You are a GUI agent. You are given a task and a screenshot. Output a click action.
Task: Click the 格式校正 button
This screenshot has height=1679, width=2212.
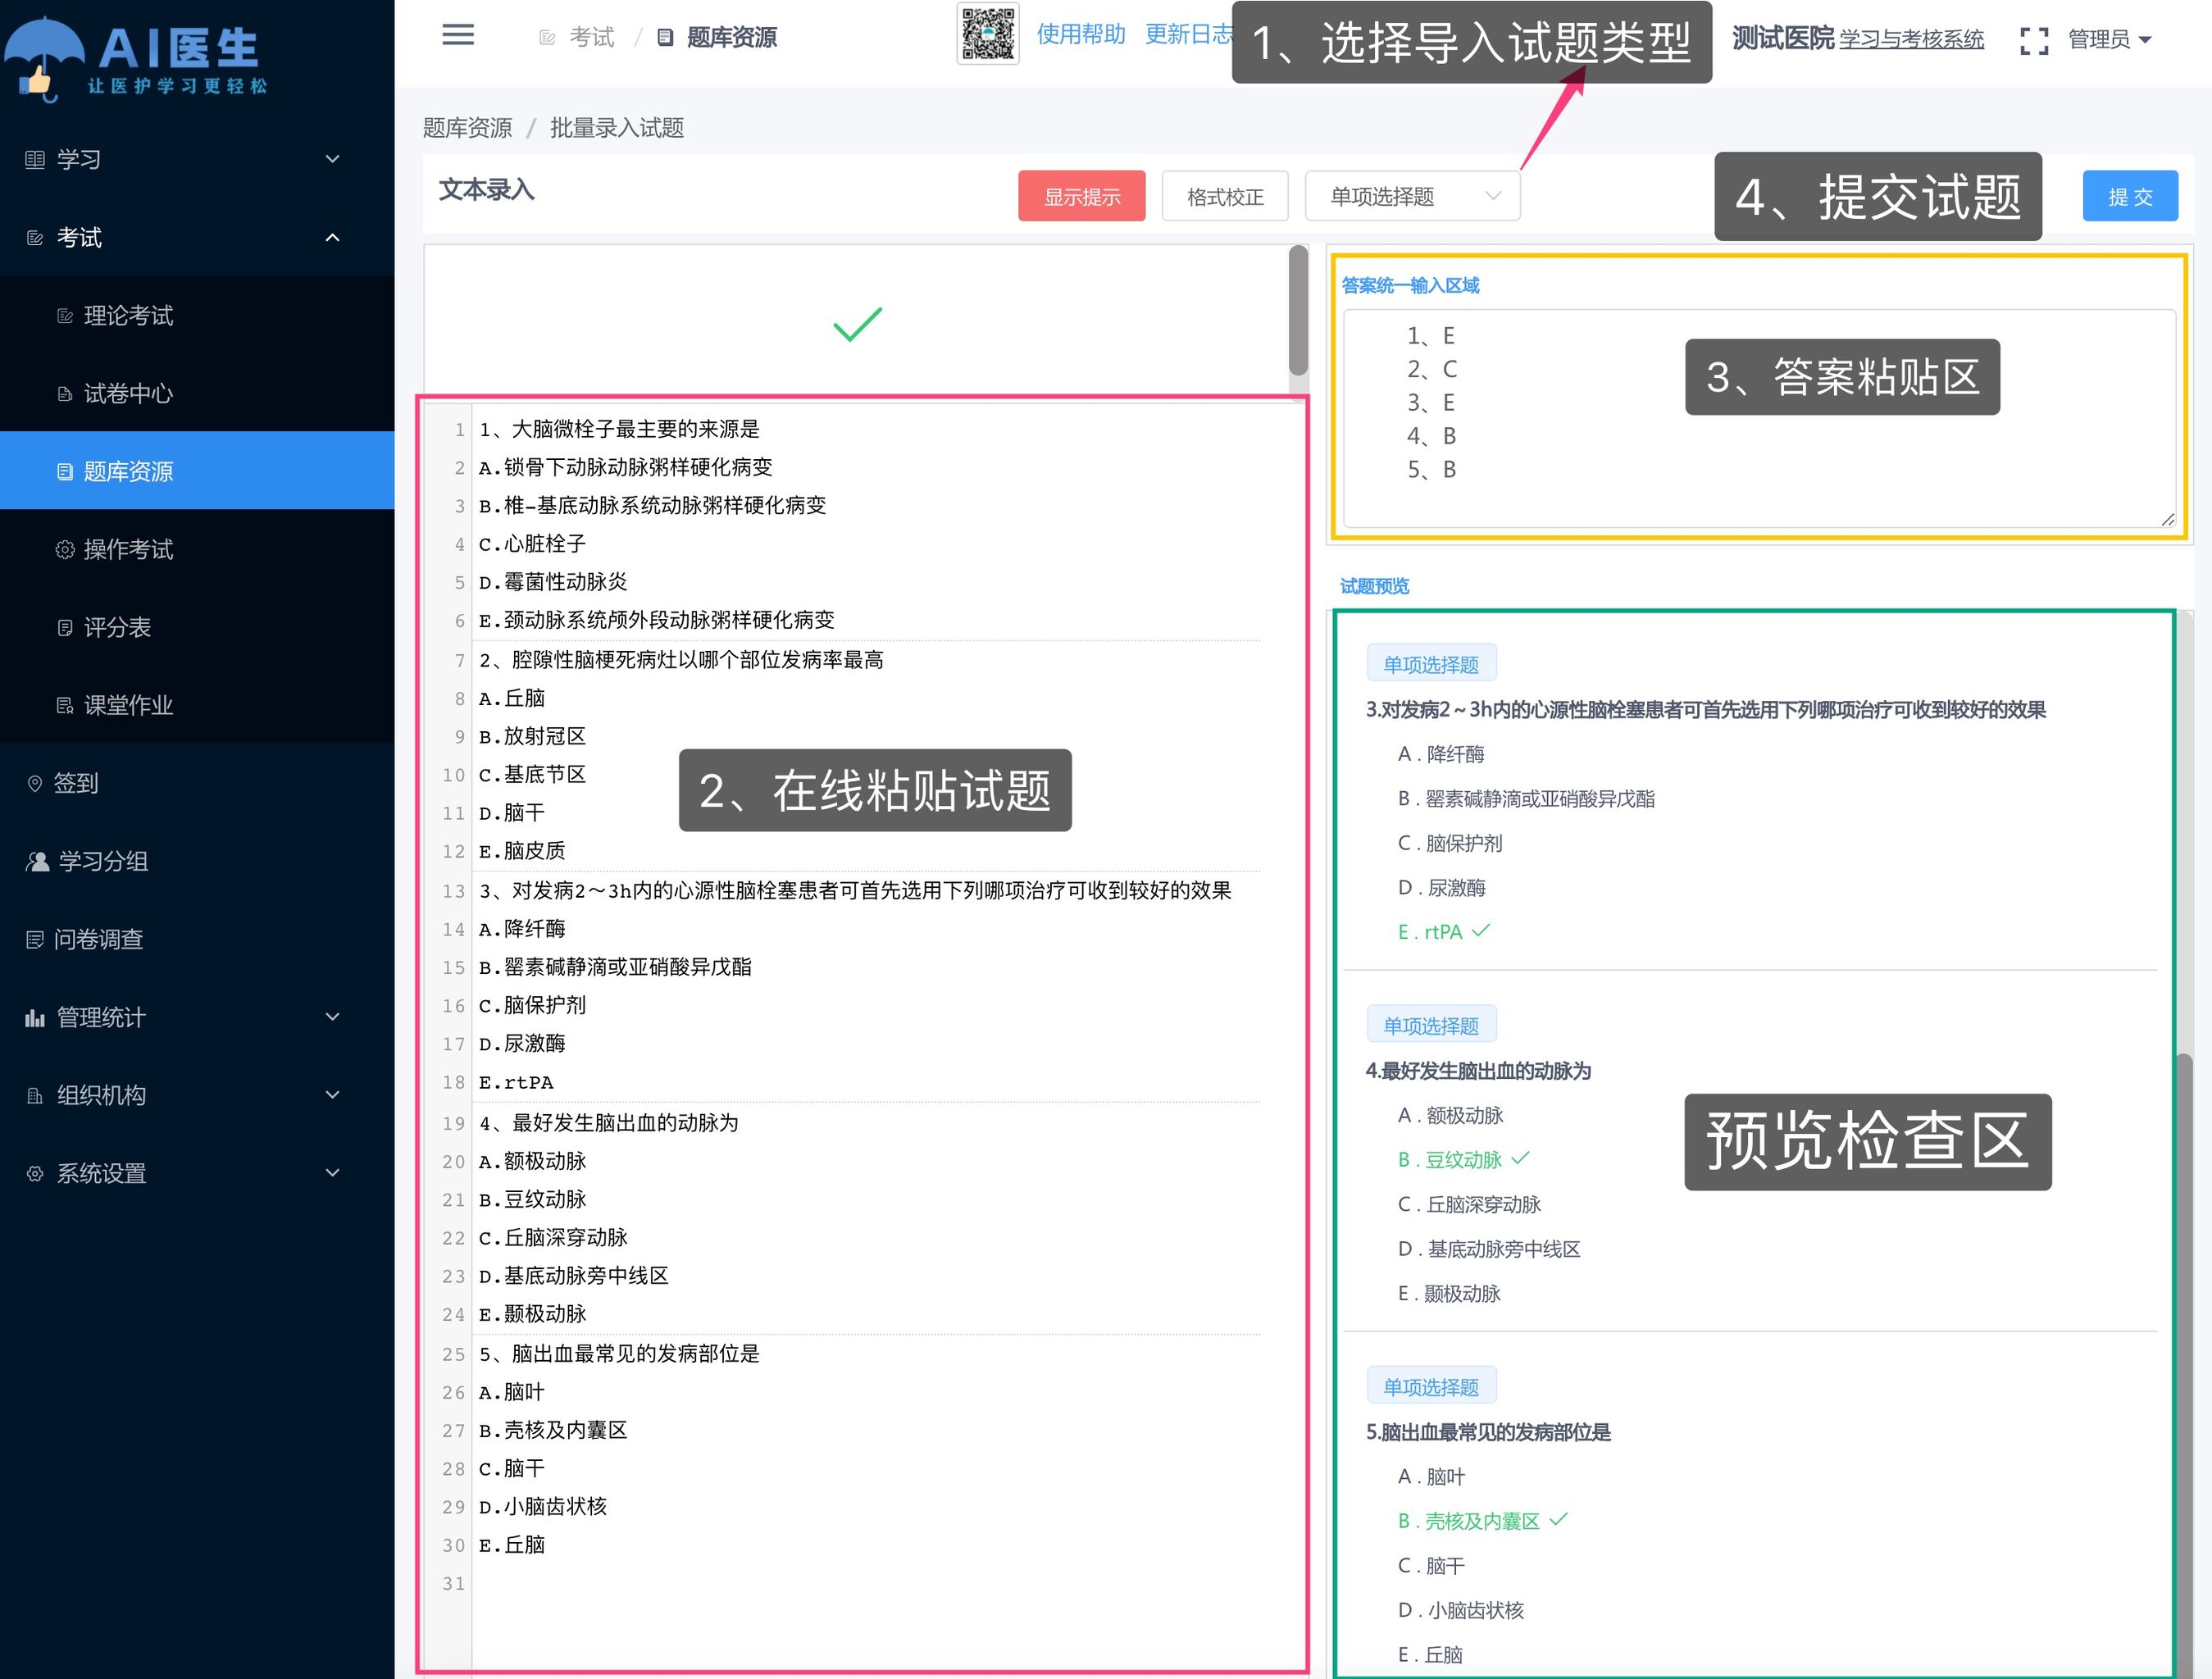pos(1225,196)
